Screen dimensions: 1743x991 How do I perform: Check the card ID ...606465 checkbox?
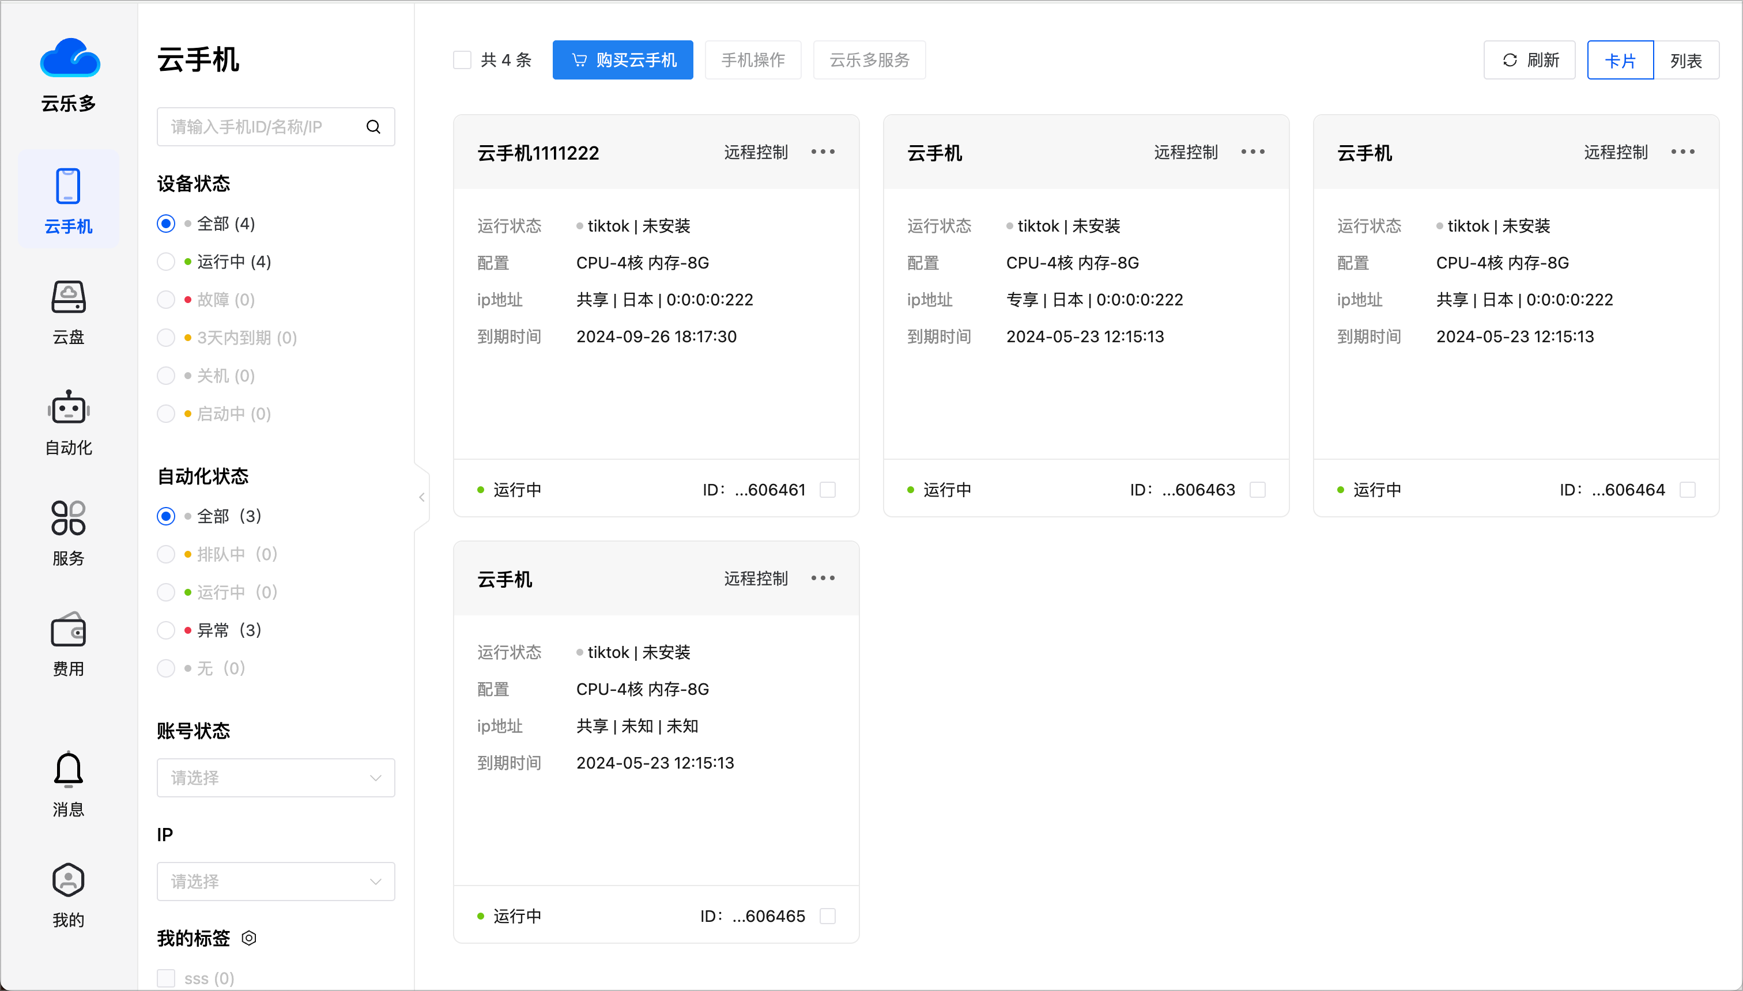828,916
